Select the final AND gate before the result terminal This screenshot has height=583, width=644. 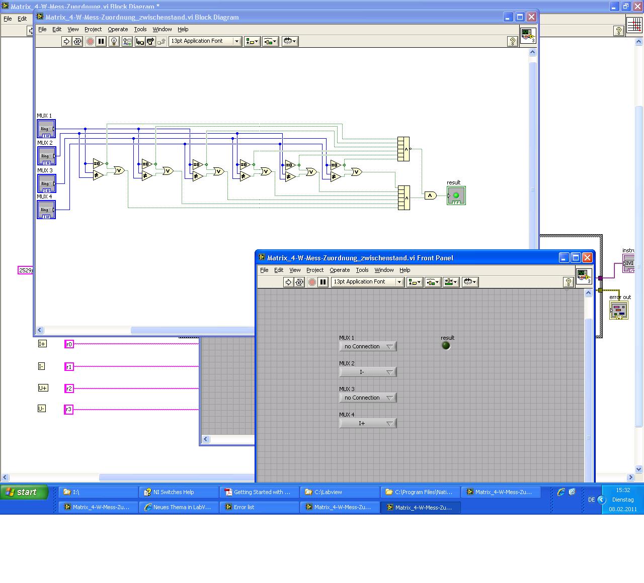(431, 196)
